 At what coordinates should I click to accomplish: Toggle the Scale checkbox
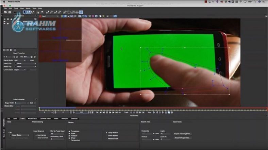(x=69, y=133)
